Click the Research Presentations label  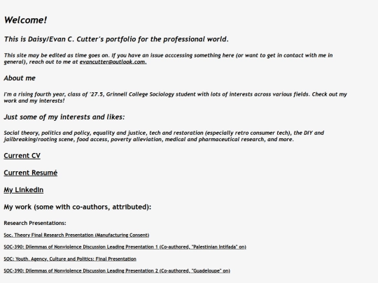(x=35, y=223)
